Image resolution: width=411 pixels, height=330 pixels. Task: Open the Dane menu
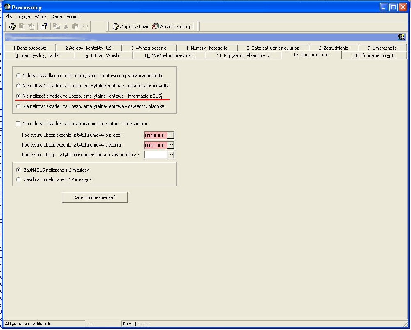coord(57,16)
